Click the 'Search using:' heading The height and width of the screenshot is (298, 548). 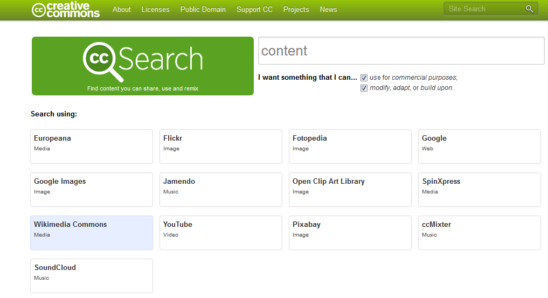coord(54,114)
